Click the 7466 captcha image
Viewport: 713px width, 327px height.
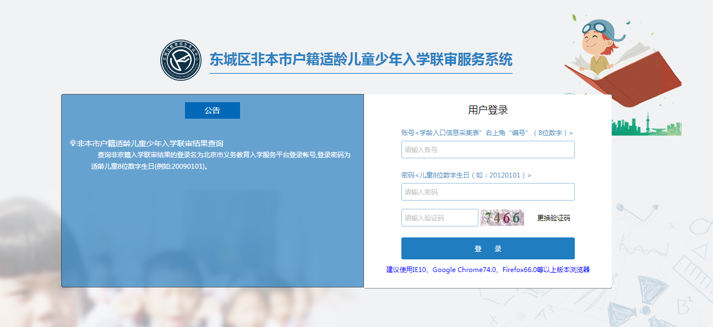tap(502, 218)
